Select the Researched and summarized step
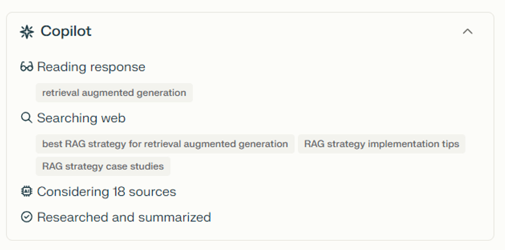The image size is (505, 250). pyautogui.click(x=124, y=217)
